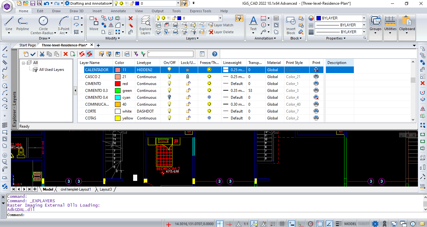Image resolution: width=427 pixels, height=227 pixels.
Task: Toggle polar tracking in status bar
Action: (311, 224)
